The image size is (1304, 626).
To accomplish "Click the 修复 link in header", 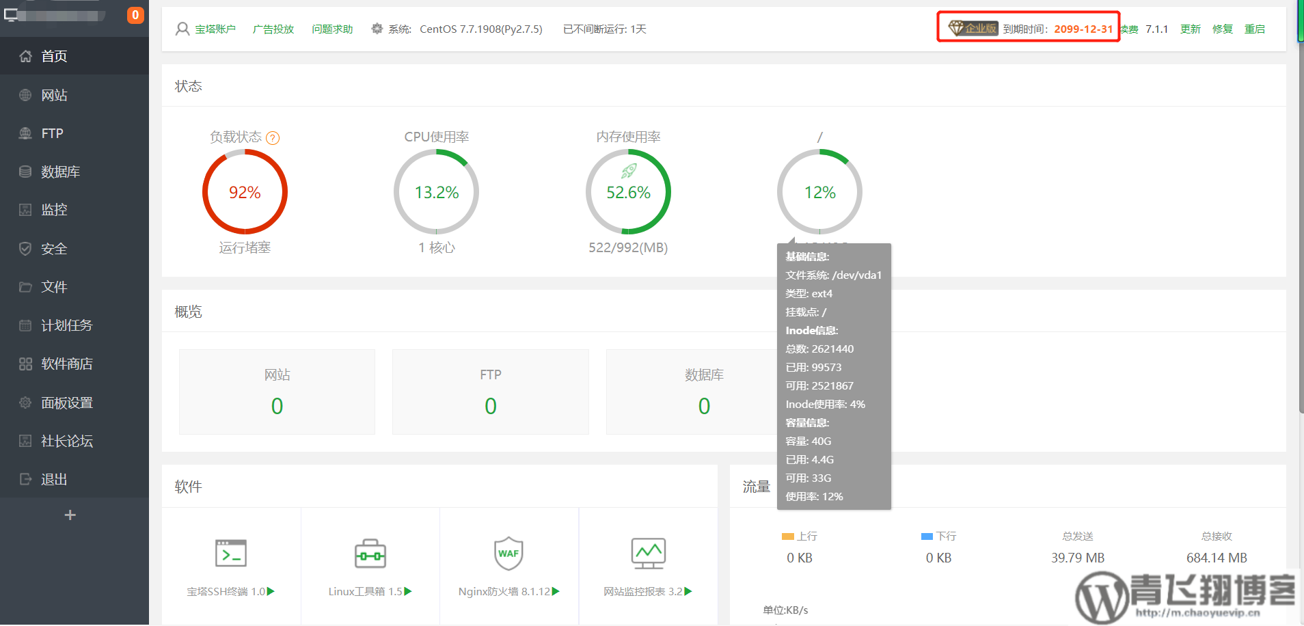I will tap(1222, 29).
